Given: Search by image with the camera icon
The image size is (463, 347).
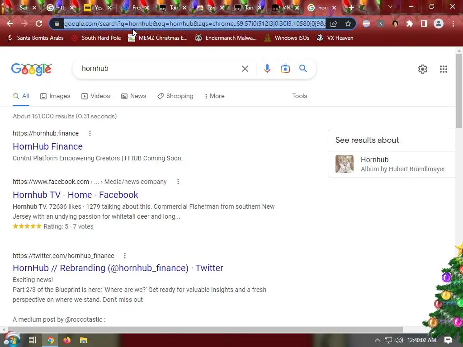Looking at the screenshot, I should coord(285,69).
